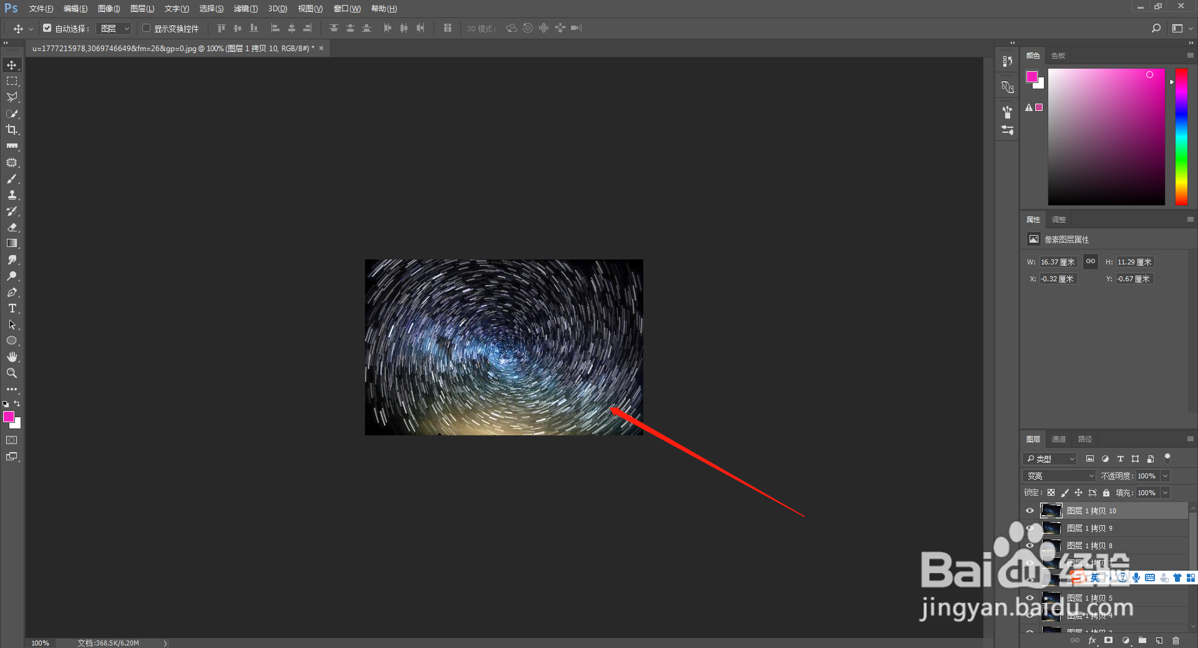Toggle lock image pixels brush icon

pos(1065,493)
